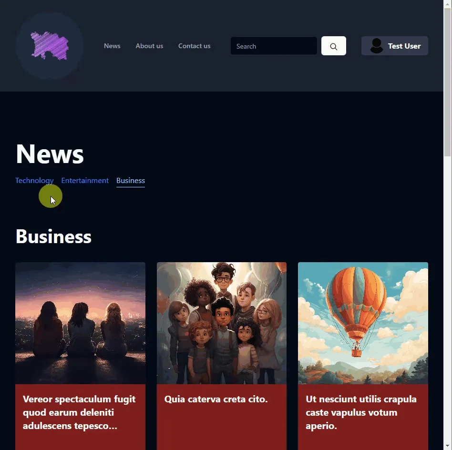Click the scrollbar up arrow

coord(447,3)
